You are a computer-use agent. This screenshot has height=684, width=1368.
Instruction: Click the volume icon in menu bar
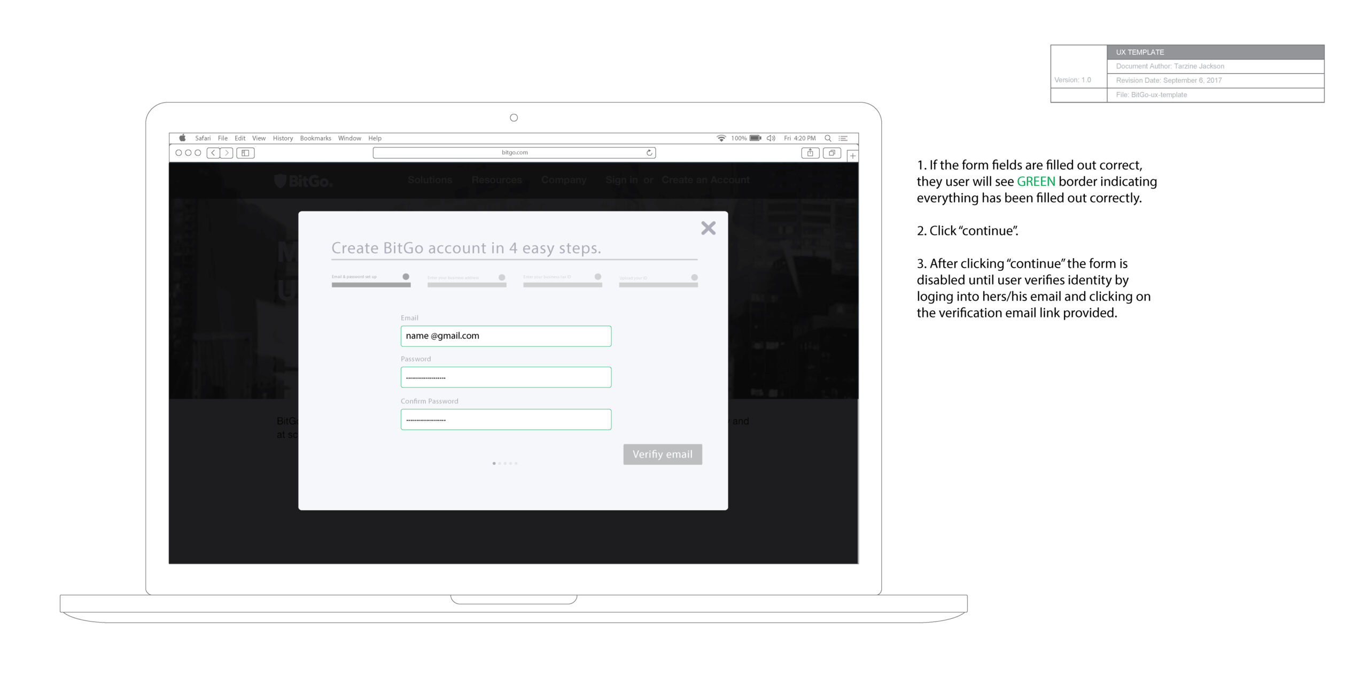(x=771, y=138)
